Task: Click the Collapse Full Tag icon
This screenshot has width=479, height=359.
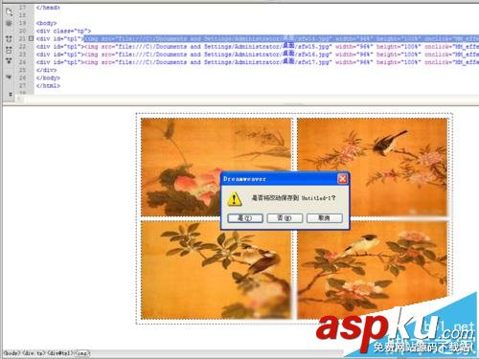Action: (9, 39)
